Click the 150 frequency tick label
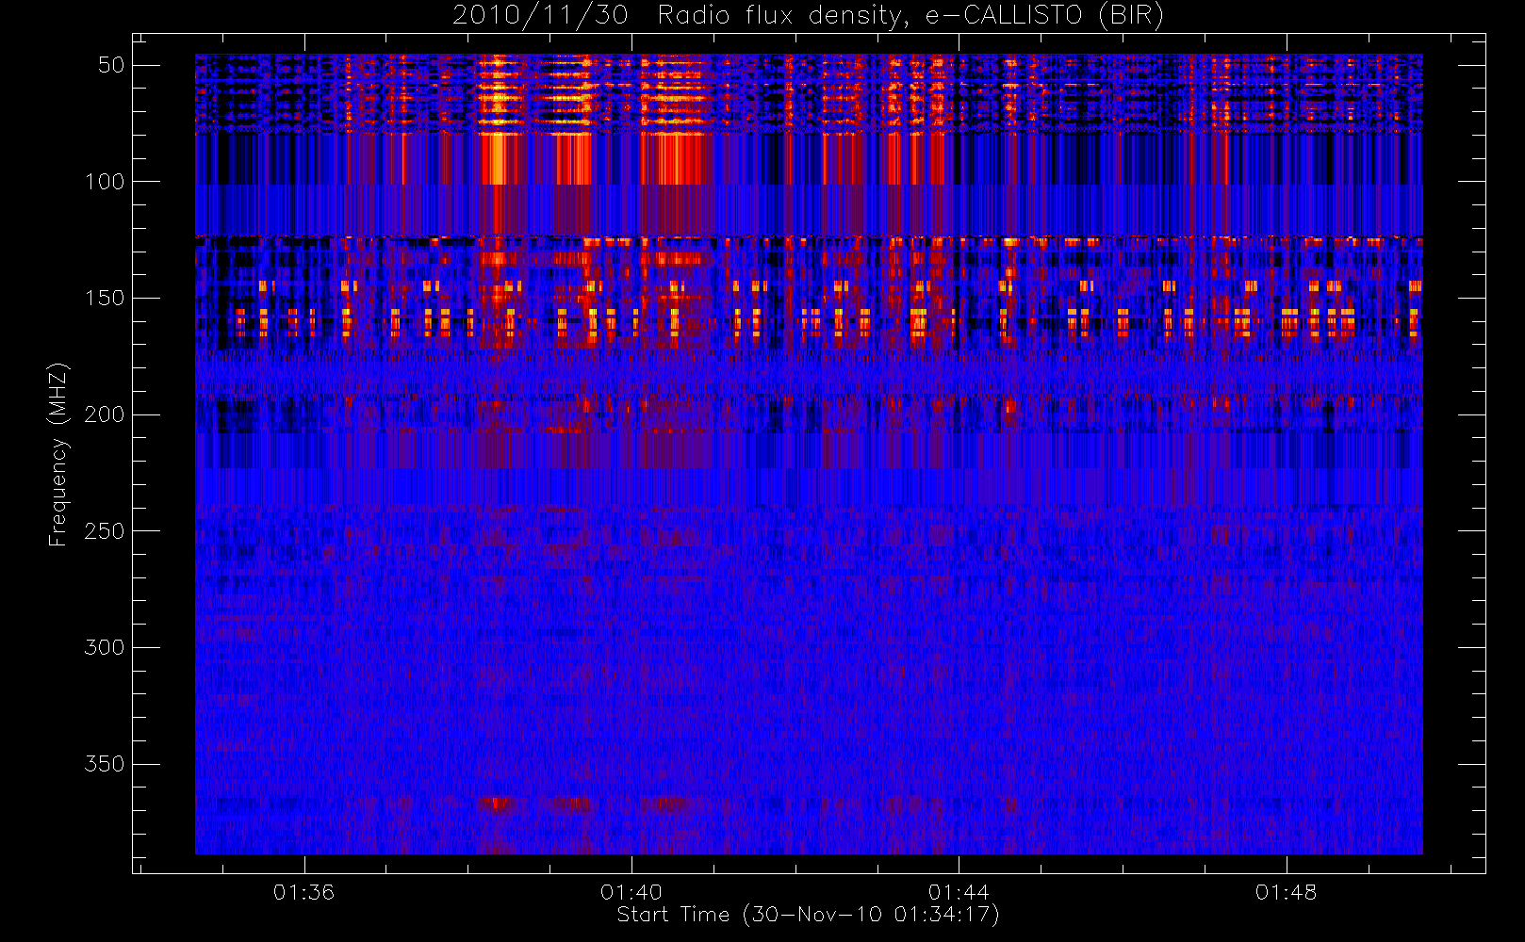 (x=105, y=299)
